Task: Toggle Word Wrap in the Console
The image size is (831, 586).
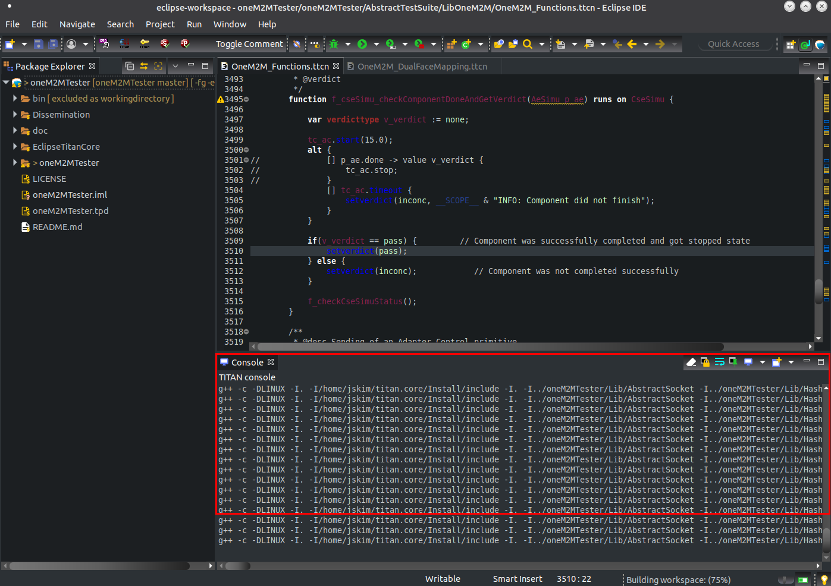Action: (720, 362)
